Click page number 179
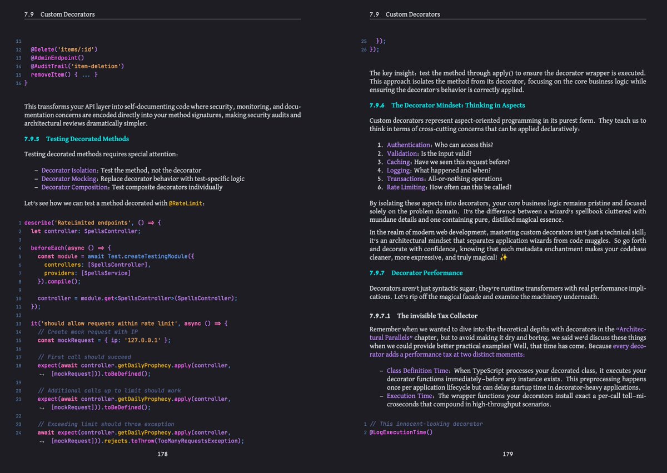 click(507, 454)
